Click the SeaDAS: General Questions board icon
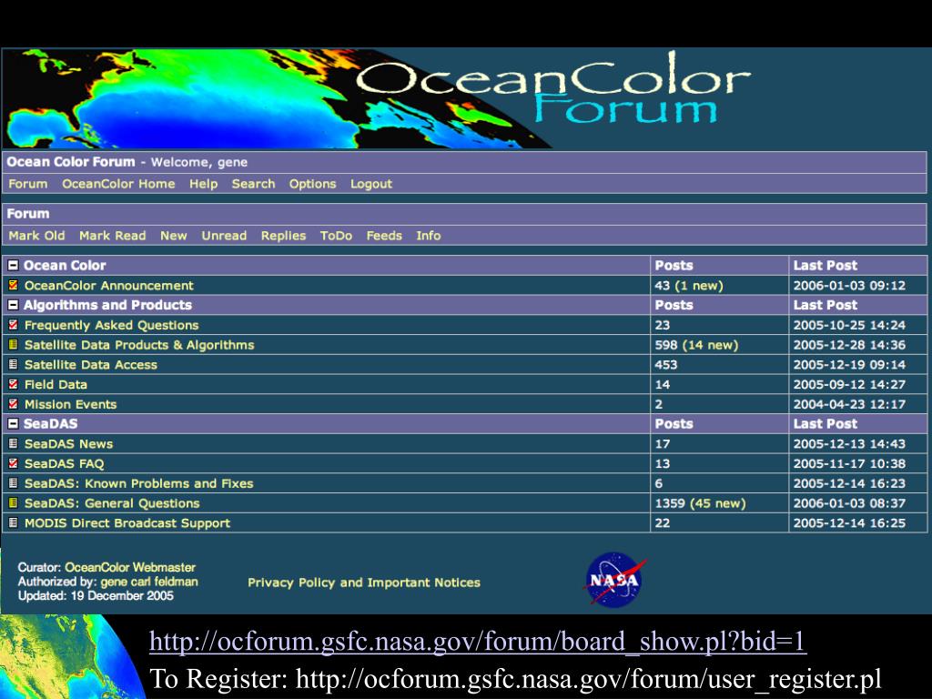The width and height of the screenshot is (932, 699). pyautogui.click(x=13, y=502)
